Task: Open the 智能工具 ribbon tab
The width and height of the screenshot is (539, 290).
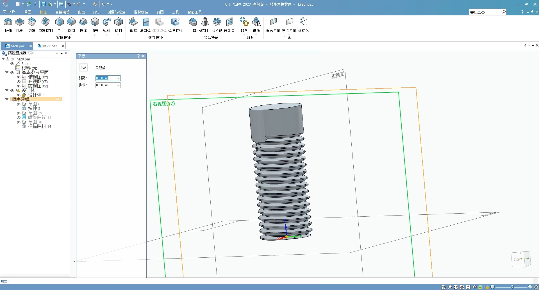Action: pos(195,12)
